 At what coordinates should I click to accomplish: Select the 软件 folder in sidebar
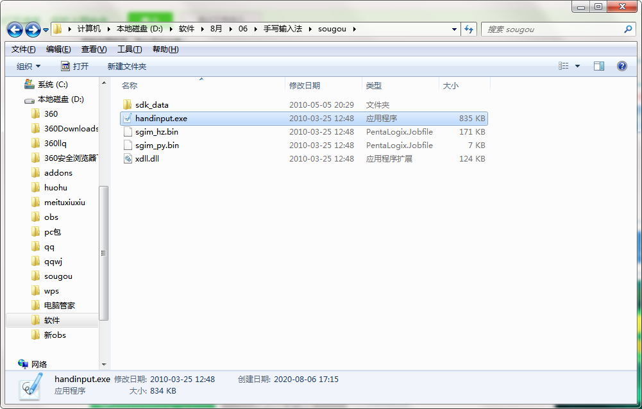pos(53,320)
